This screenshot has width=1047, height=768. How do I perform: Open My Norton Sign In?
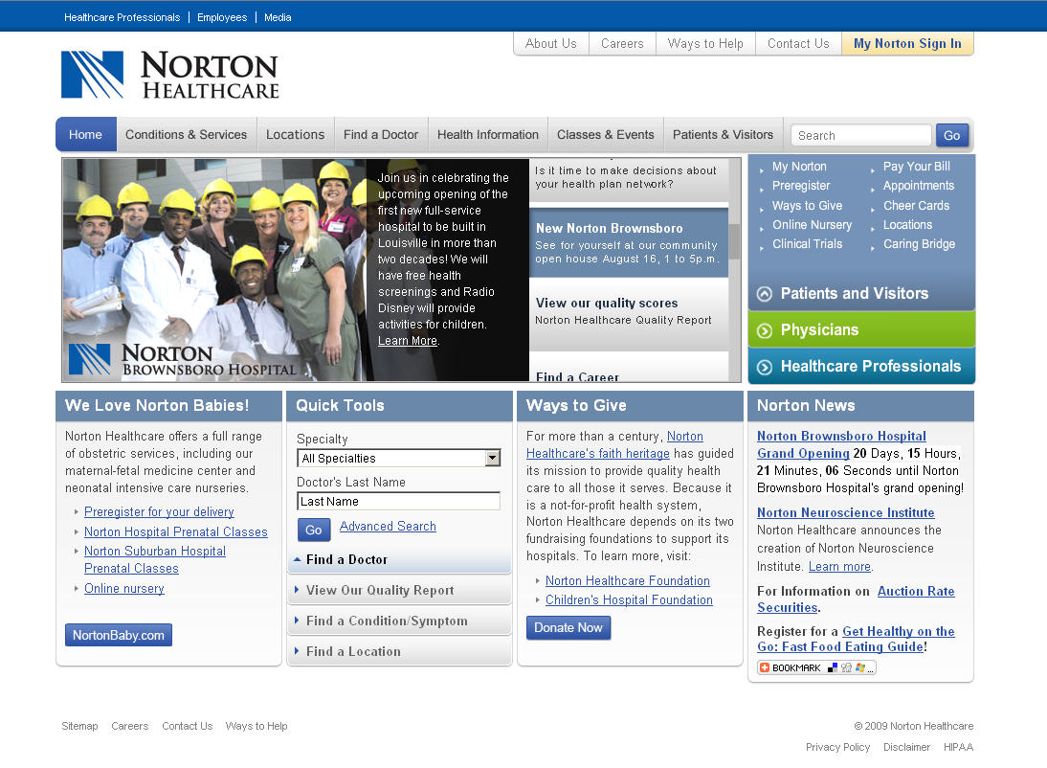click(907, 43)
